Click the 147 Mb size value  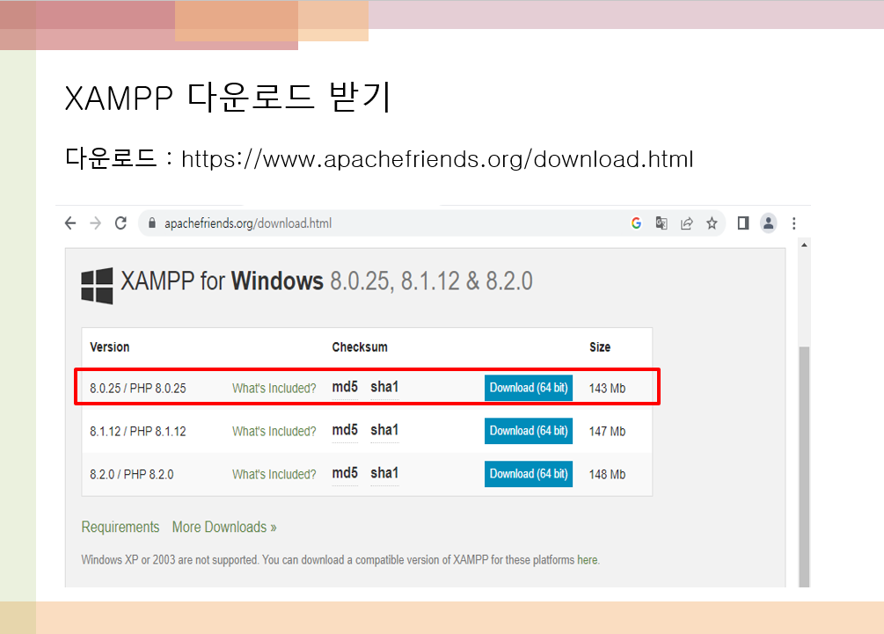[607, 431]
